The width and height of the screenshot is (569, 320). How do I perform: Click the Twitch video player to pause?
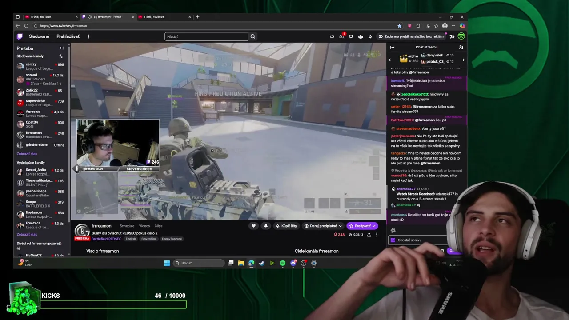click(x=228, y=131)
